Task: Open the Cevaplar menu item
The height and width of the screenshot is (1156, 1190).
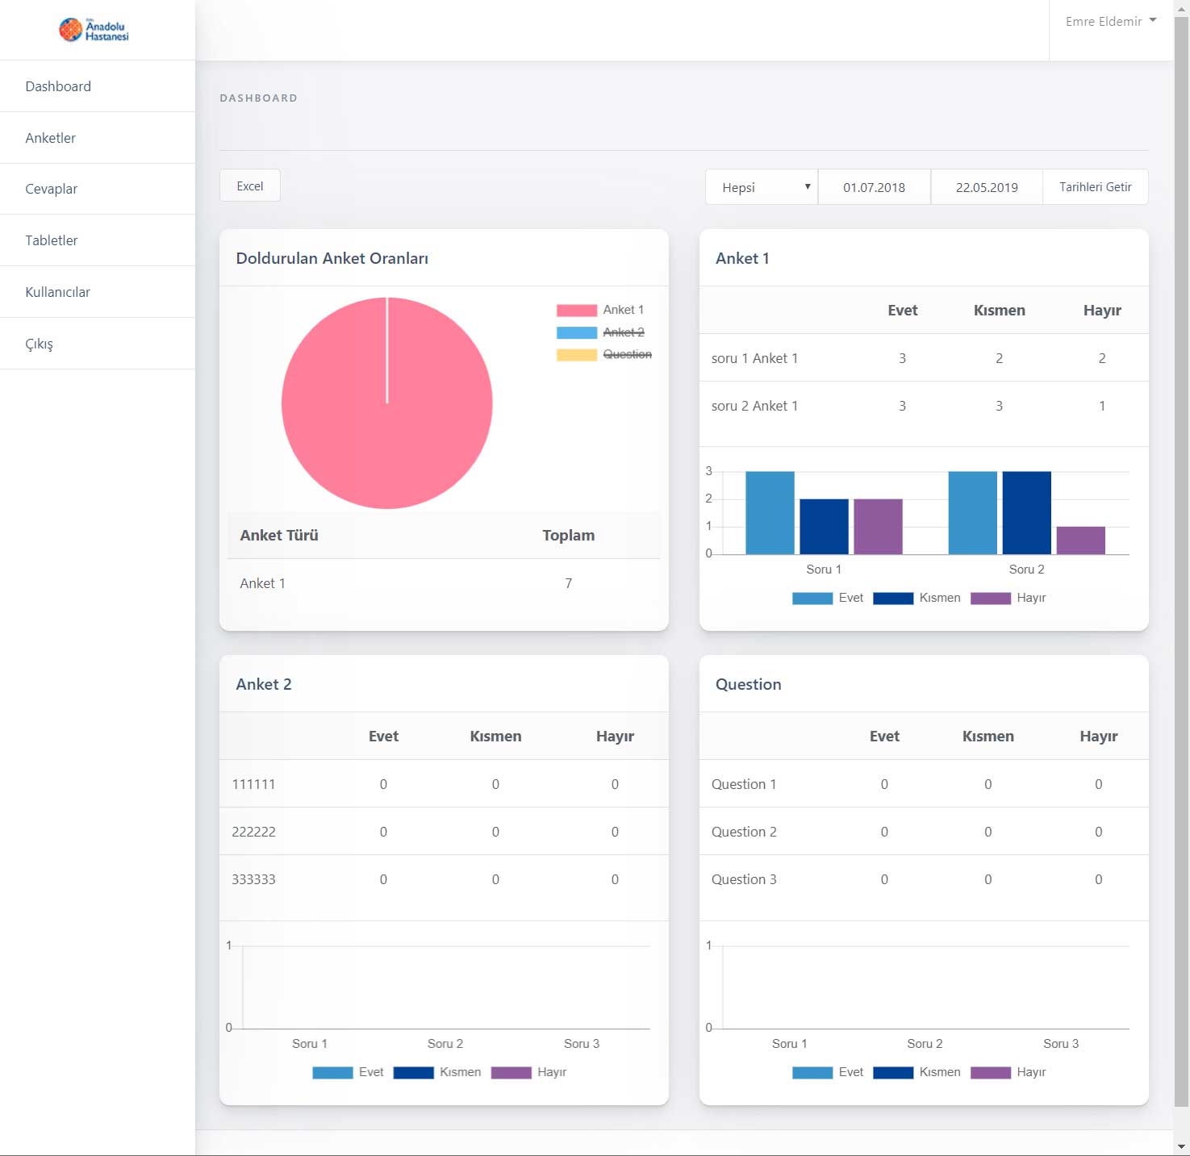Action: [x=51, y=189]
